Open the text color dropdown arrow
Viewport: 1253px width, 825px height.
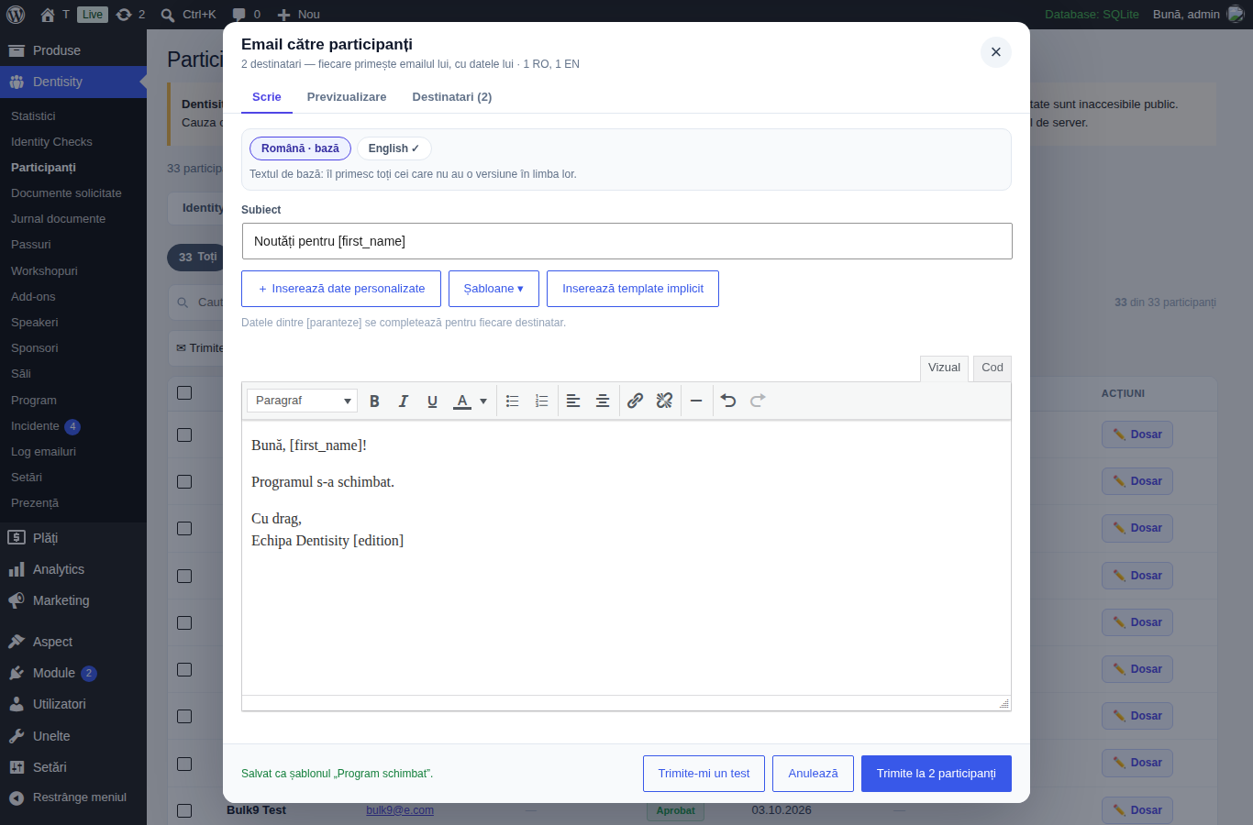coord(483,401)
